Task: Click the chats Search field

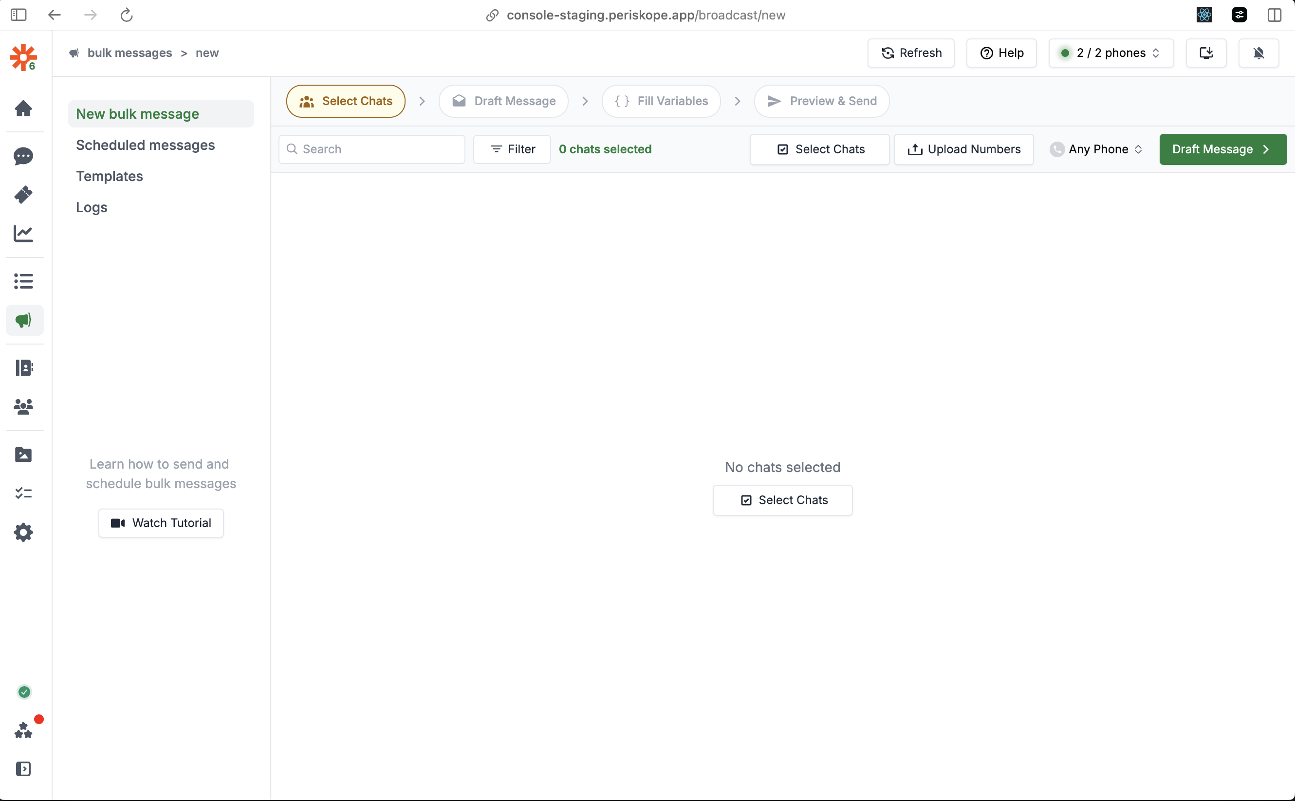Action: tap(372, 149)
